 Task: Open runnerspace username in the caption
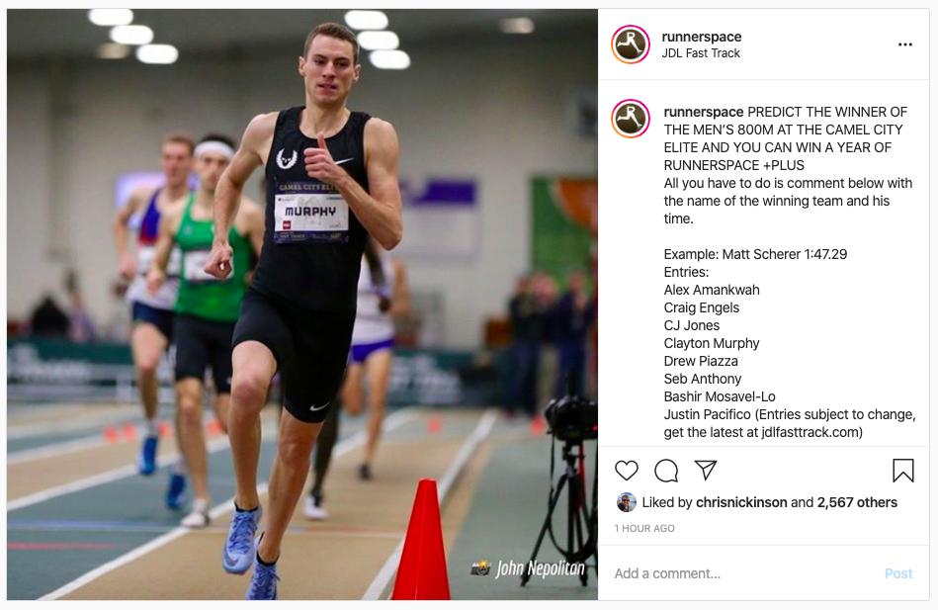[704, 112]
